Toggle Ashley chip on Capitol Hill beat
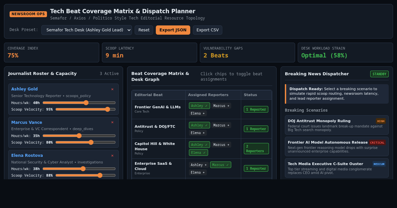 click(x=199, y=145)
